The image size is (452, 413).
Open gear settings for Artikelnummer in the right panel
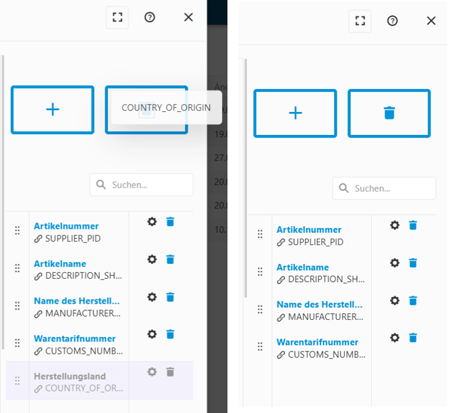(395, 225)
